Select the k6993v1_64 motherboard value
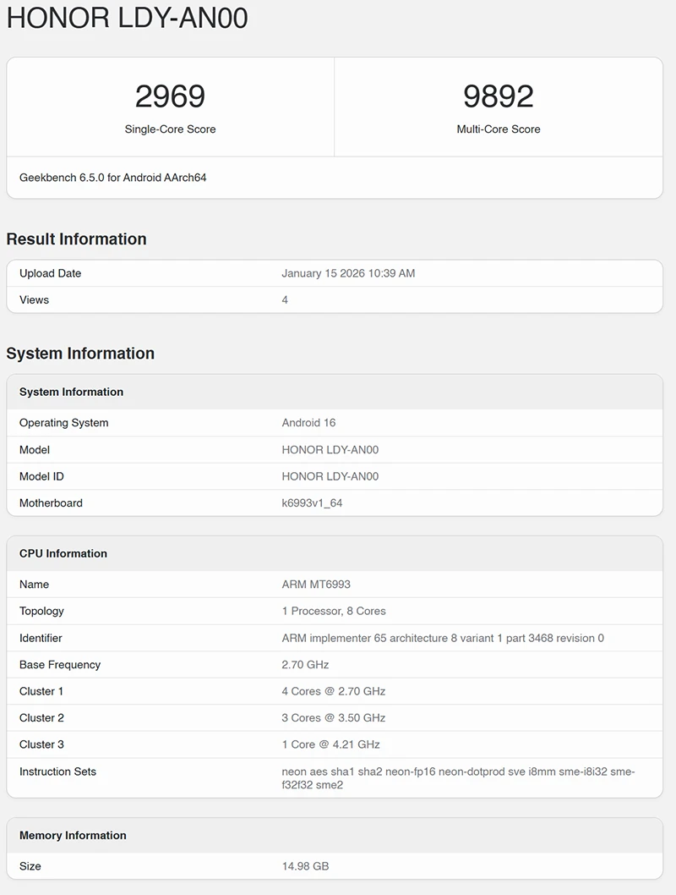 (x=312, y=502)
